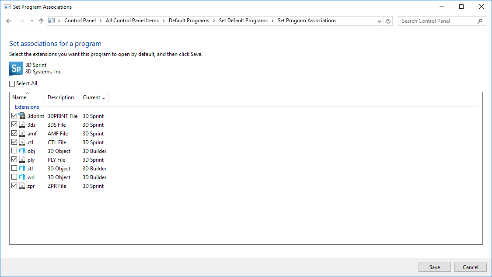
Task: Click the Save button
Action: pyautogui.click(x=434, y=267)
